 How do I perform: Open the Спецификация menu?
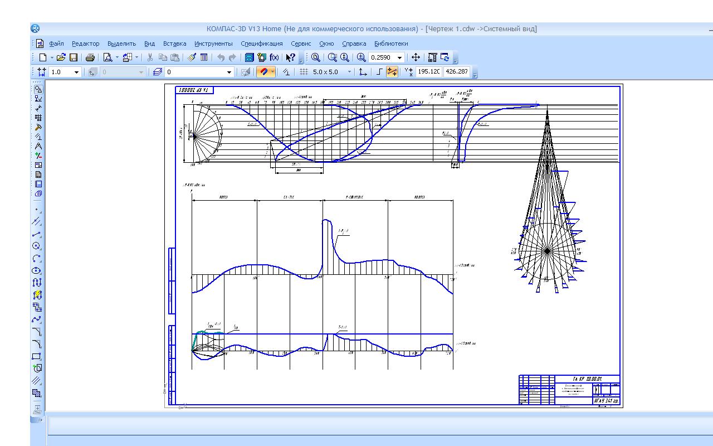(262, 43)
